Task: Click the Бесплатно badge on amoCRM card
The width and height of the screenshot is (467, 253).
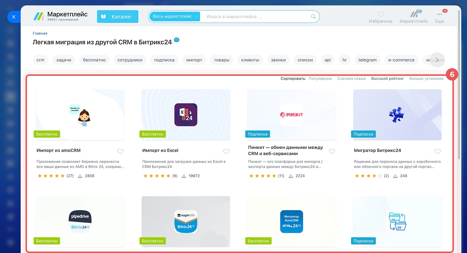Action: [x=47, y=134]
